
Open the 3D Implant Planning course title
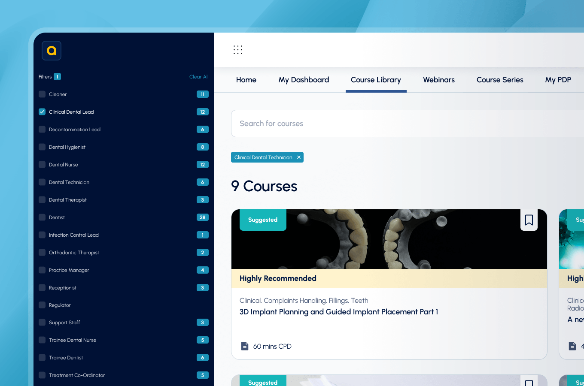click(x=339, y=312)
